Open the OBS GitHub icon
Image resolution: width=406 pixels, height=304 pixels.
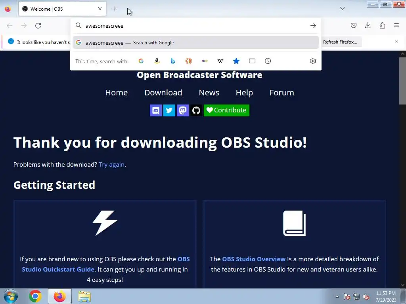click(x=196, y=110)
